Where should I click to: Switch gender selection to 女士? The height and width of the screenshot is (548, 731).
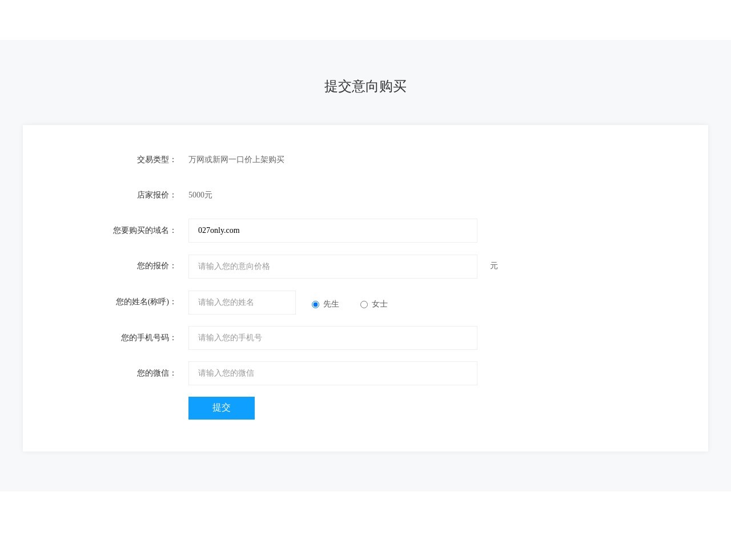pyautogui.click(x=364, y=304)
